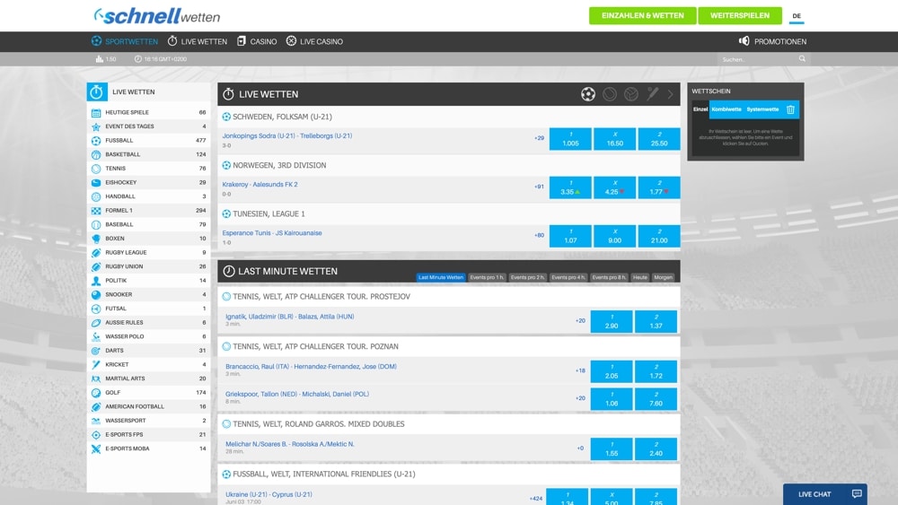Click the Martial Arts icon
Viewport: 898px width, 505px height.
[x=96, y=379]
